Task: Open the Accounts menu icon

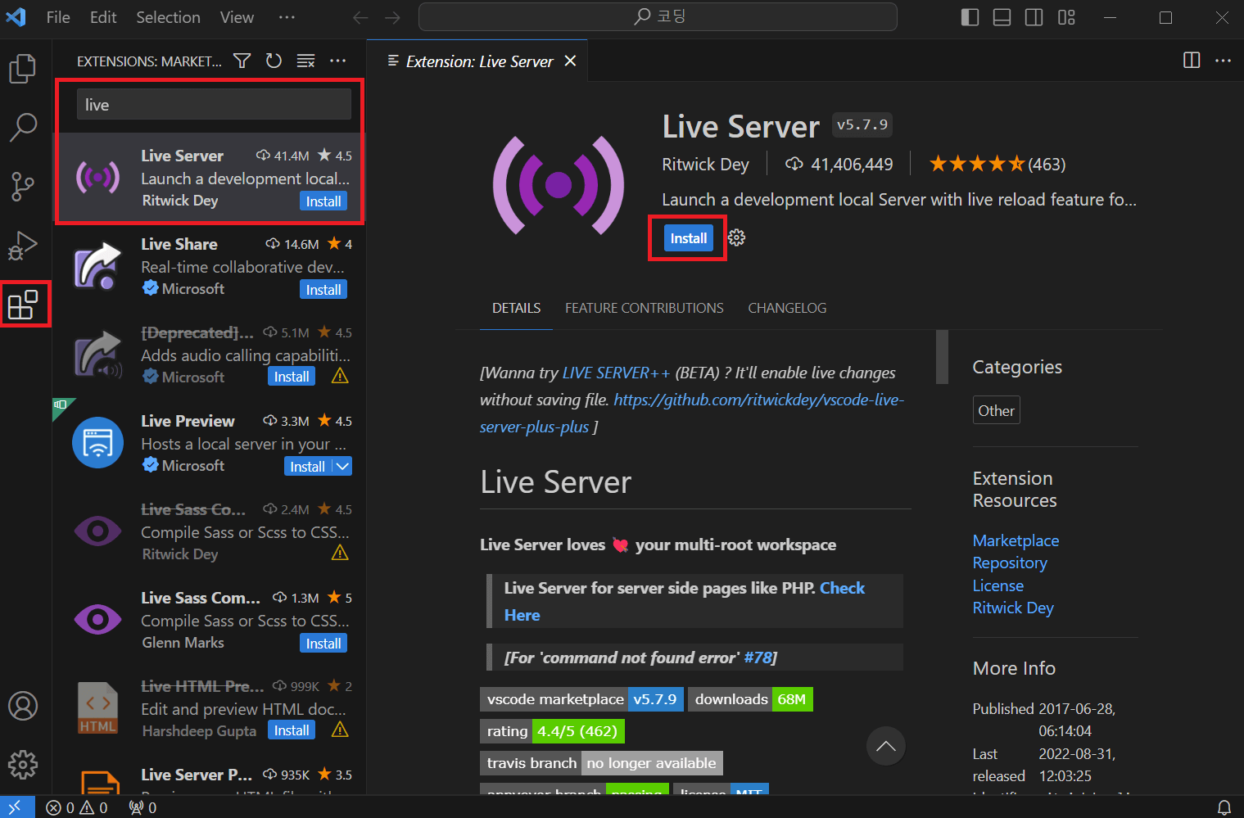Action: tap(23, 706)
